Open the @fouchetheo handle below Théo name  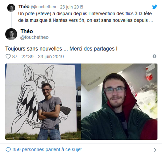click(34, 37)
